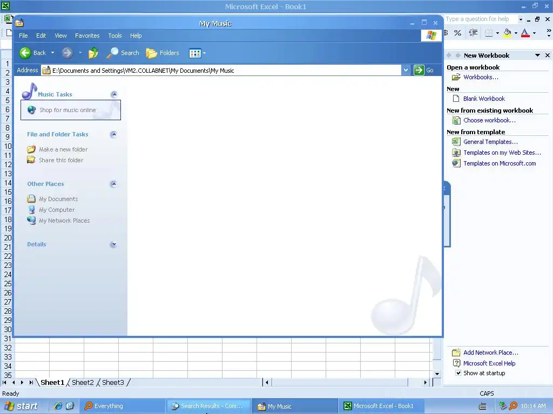Close the New Workbook task pane
Screen dimensions: 553x414
tap(548, 56)
